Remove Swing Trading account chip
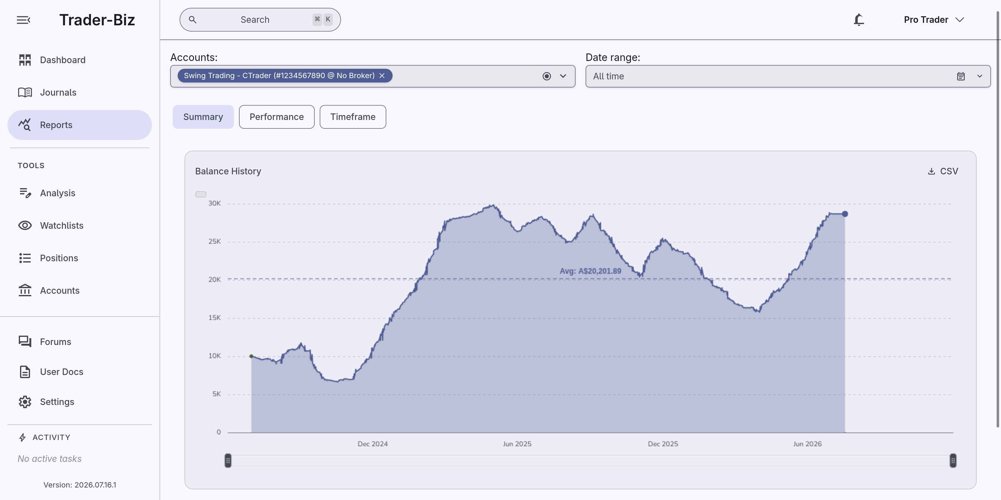Screen dimensions: 1001x500 [382, 76]
